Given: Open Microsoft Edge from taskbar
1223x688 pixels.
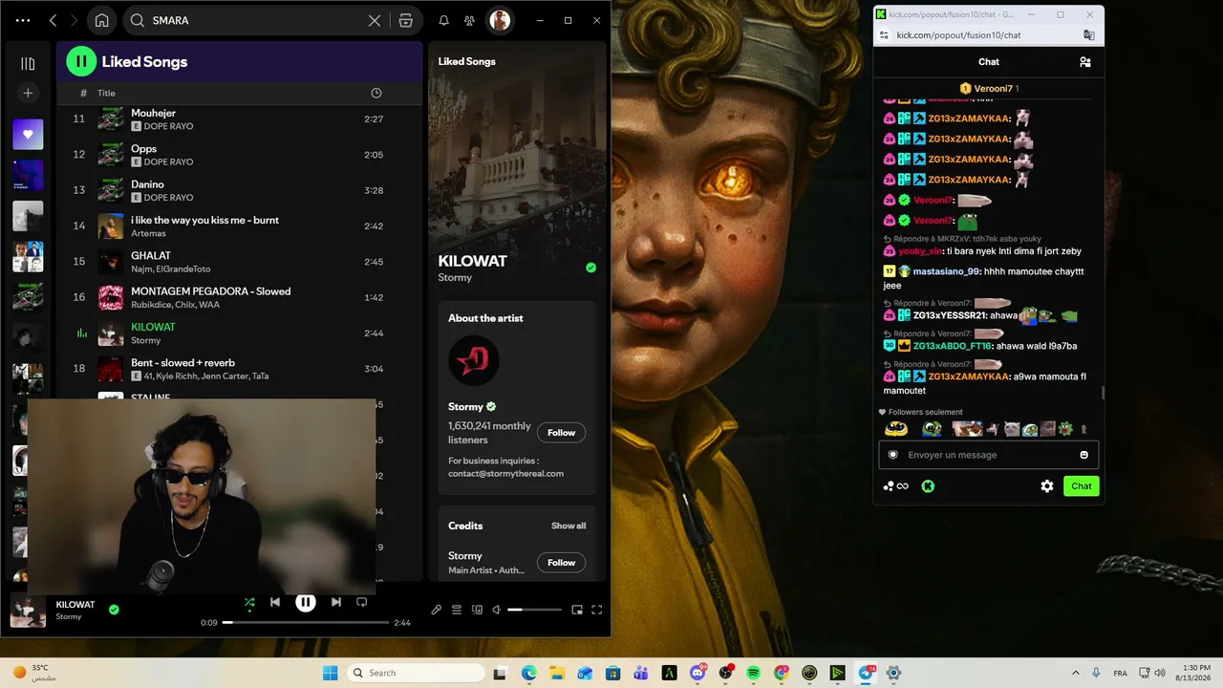Looking at the screenshot, I should pos(529,673).
